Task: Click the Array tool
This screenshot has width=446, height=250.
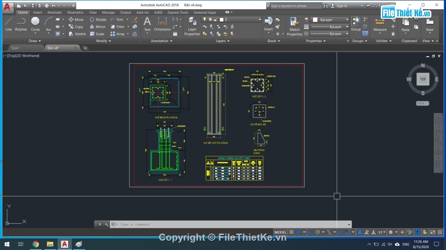Action: pyautogui.click(x=117, y=34)
